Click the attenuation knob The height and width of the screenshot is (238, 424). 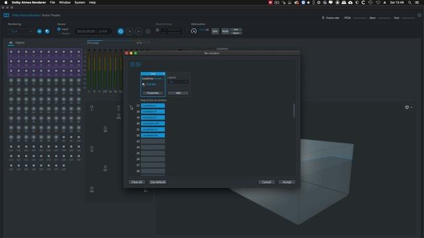pos(193,31)
